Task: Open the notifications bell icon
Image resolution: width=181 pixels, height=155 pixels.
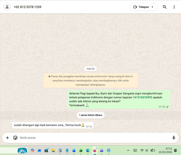Action: [176, 150]
